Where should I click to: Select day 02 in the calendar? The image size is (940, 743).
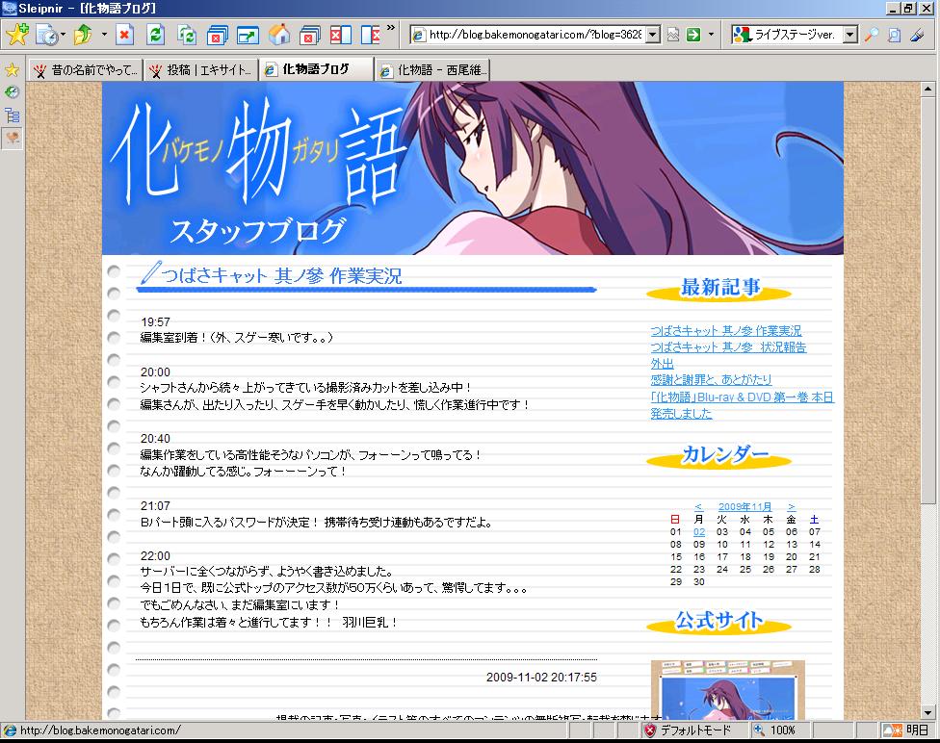click(699, 532)
